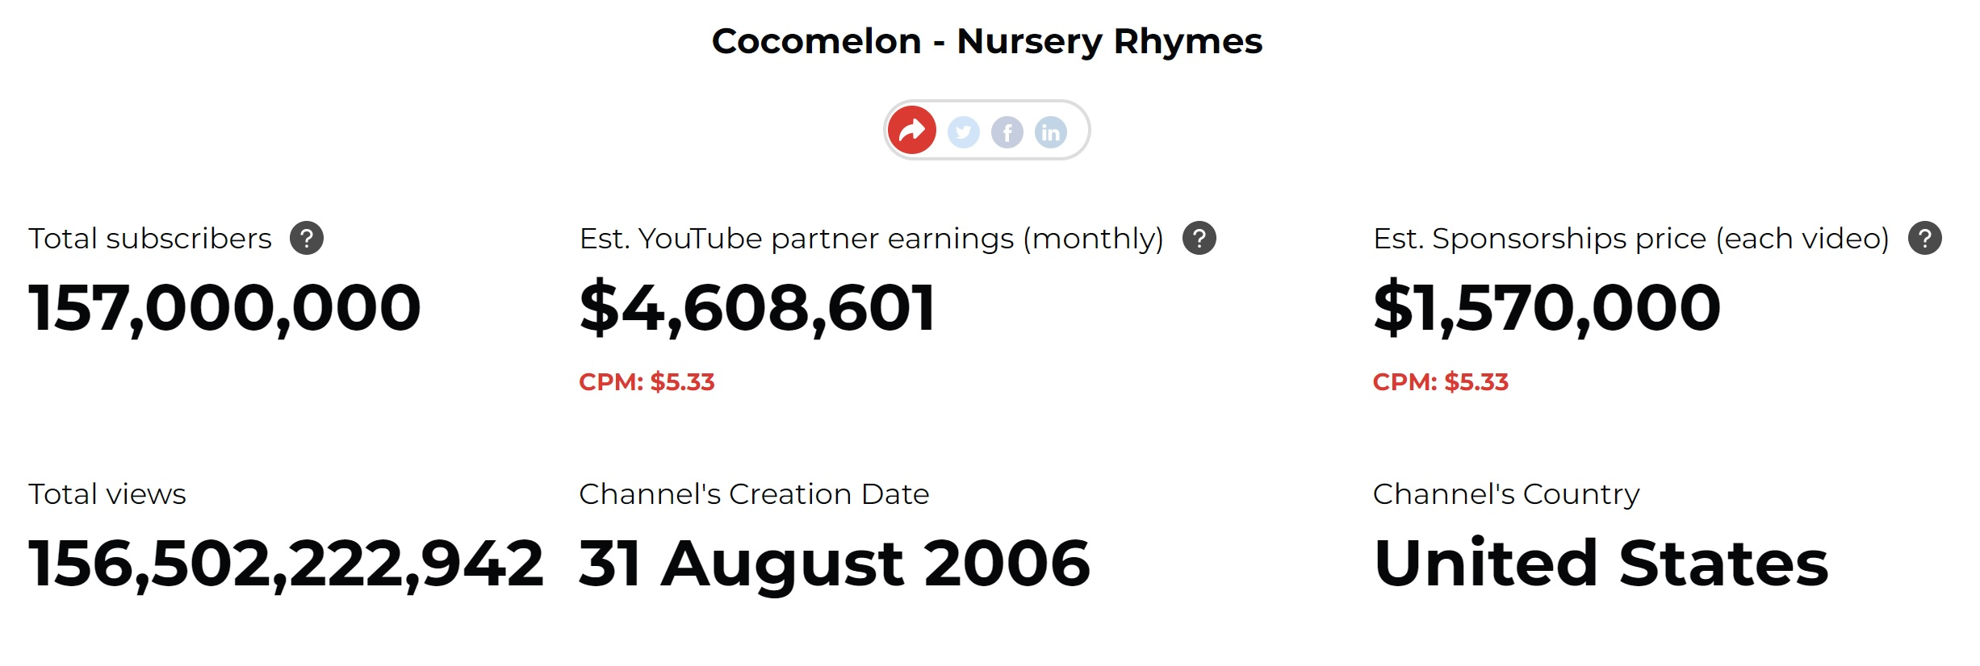Click the 156,502,222,942 total views number
This screenshot has width=1980, height=666.
286,564
